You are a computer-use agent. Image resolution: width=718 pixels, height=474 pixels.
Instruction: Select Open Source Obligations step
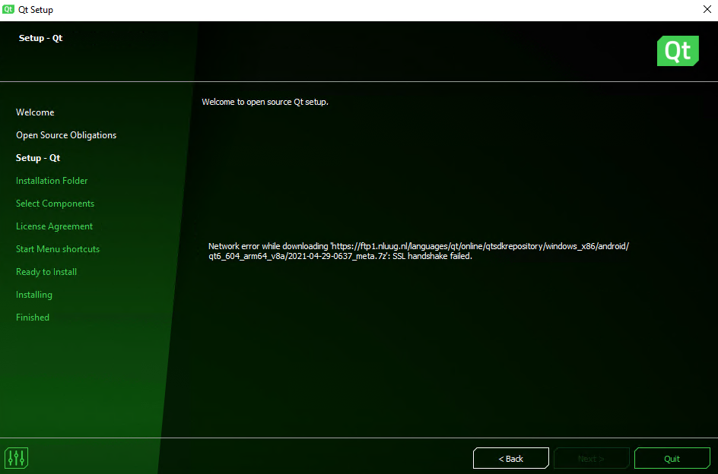pyautogui.click(x=66, y=135)
